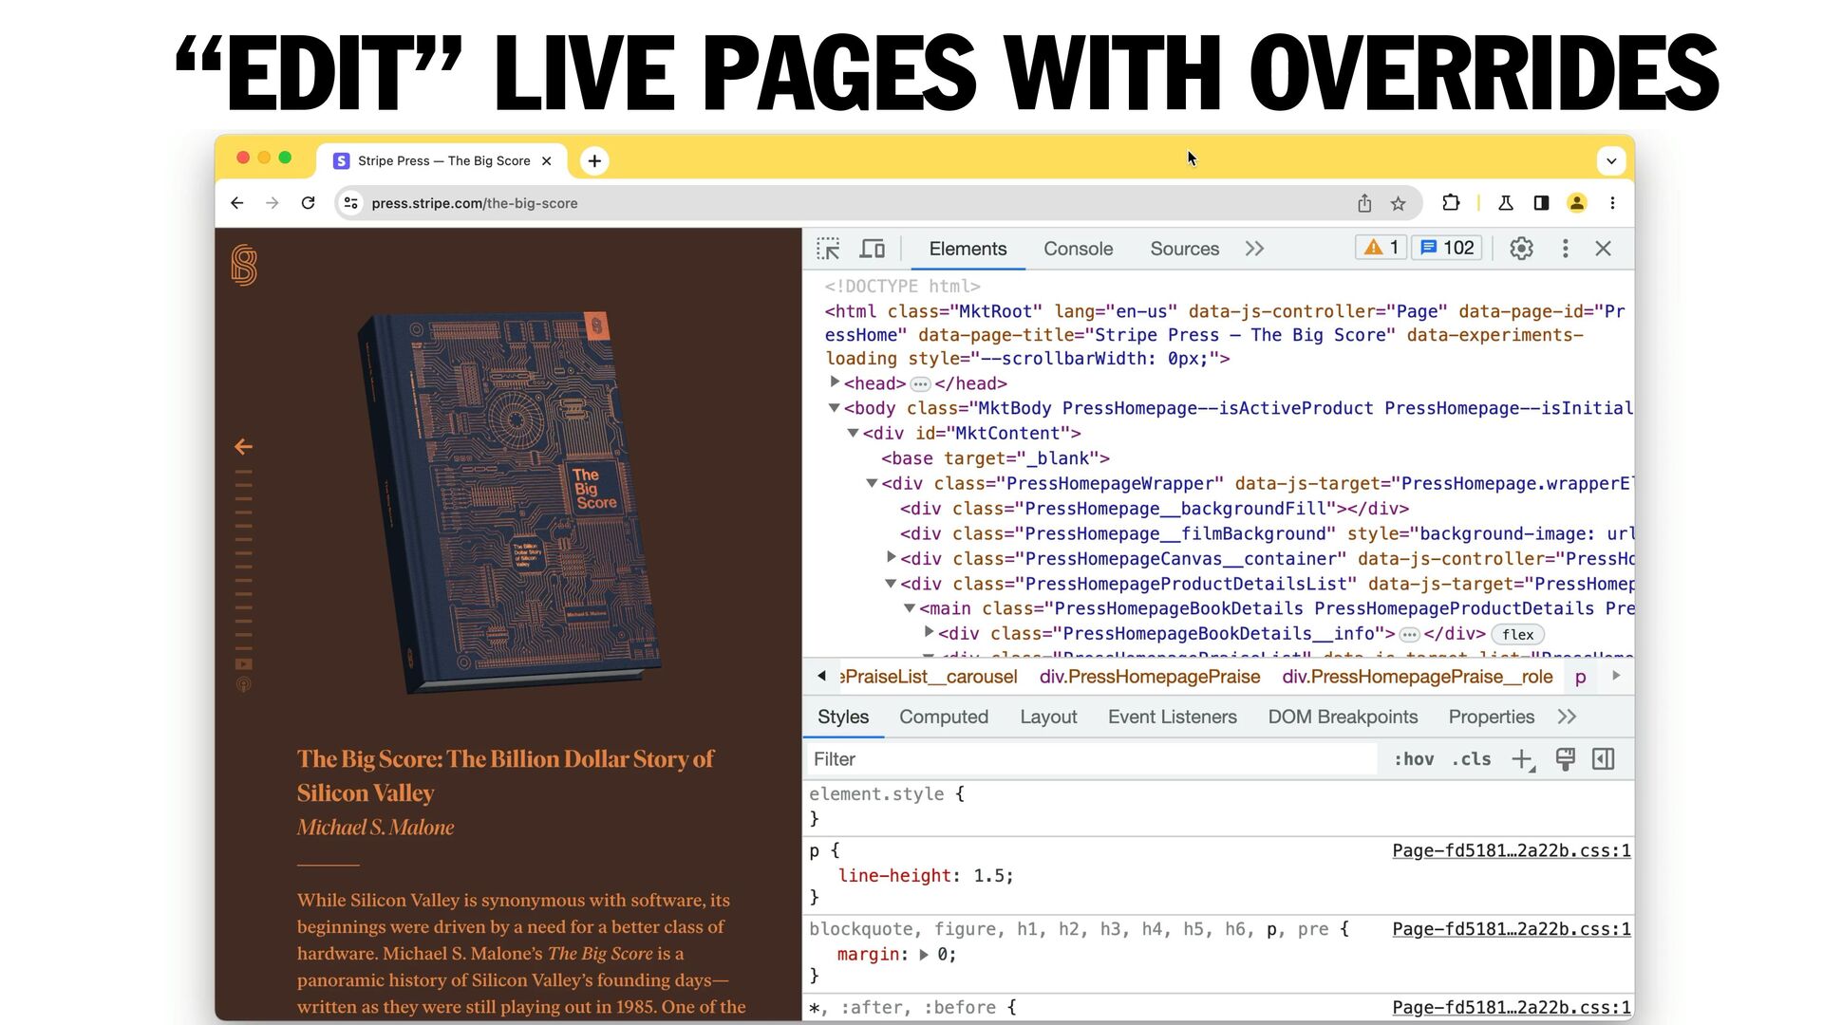
Task: Bookmark this page with the star
Action: click(x=1398, y=203)
